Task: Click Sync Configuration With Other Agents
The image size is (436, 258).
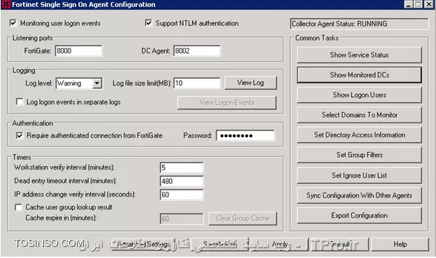Action: [359, 195]
